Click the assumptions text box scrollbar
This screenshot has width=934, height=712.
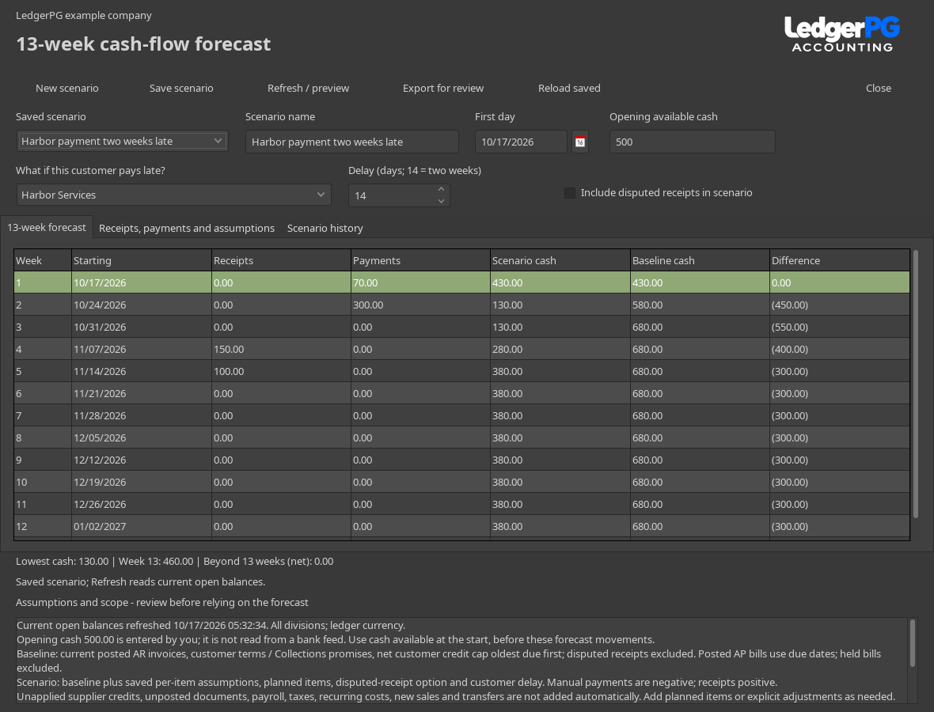(x=912, y=643)
